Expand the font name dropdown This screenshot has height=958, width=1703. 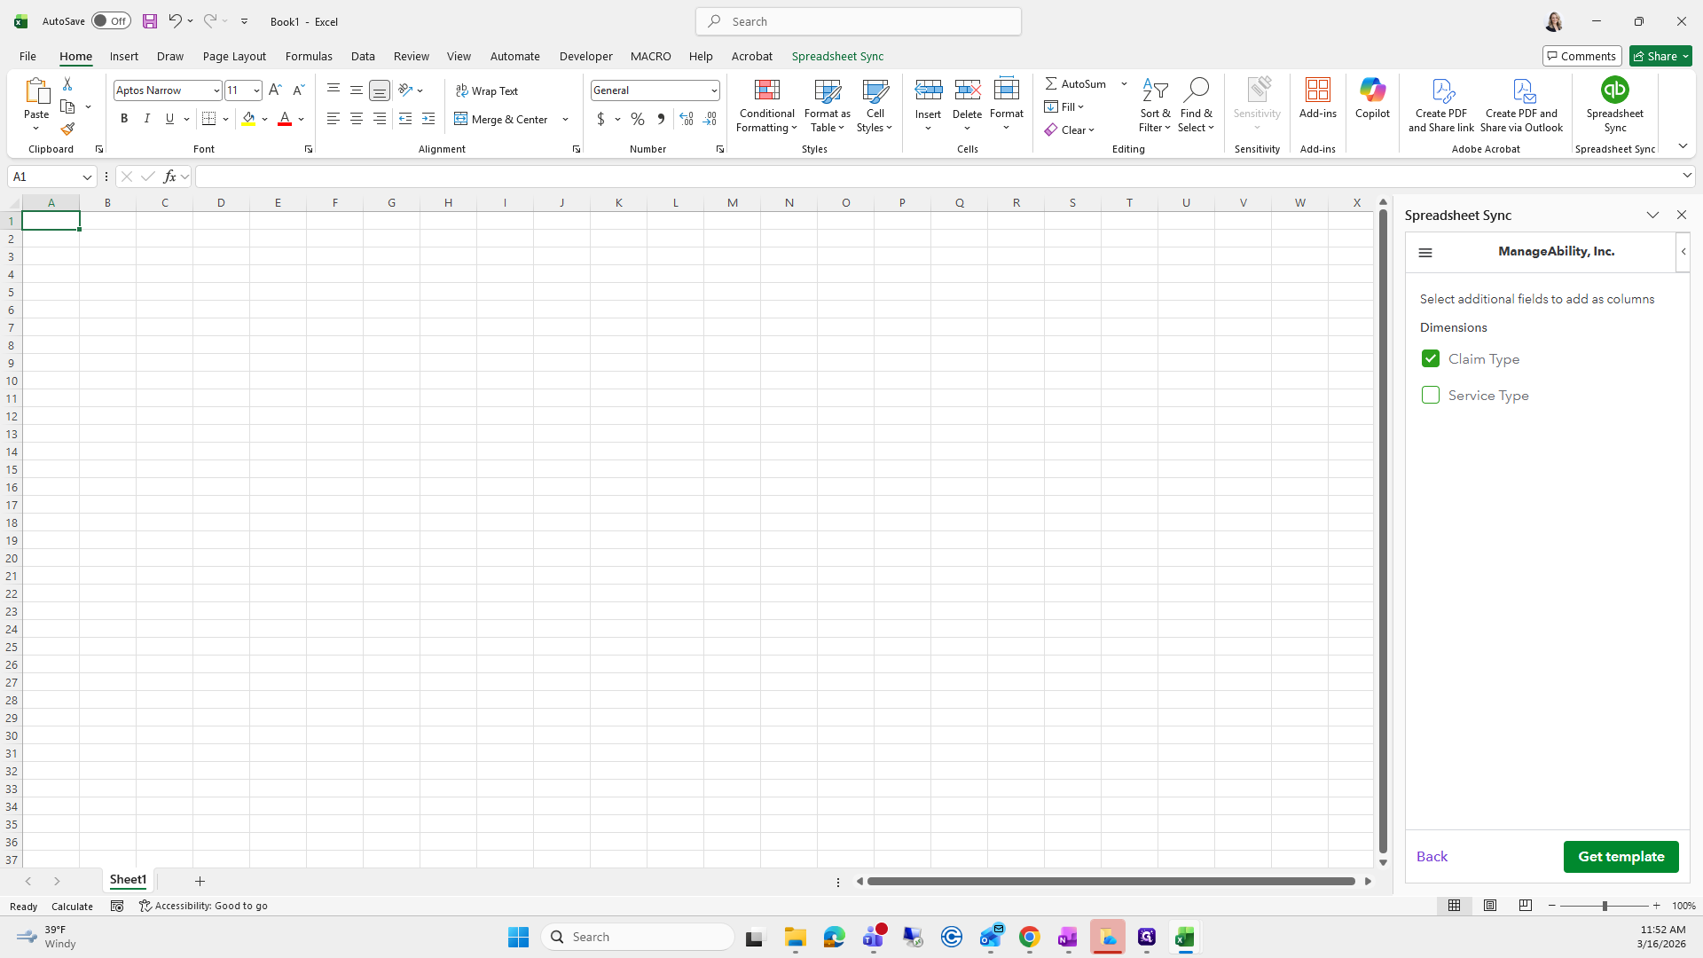(216, 90)
